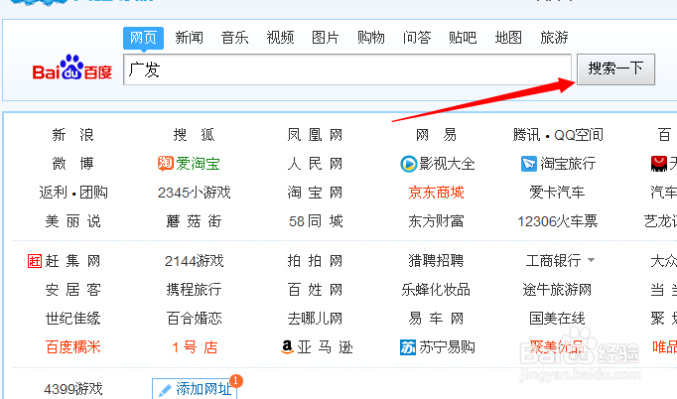
Task: Switch to the 音乐 tab
Action: tap(235, 38)
